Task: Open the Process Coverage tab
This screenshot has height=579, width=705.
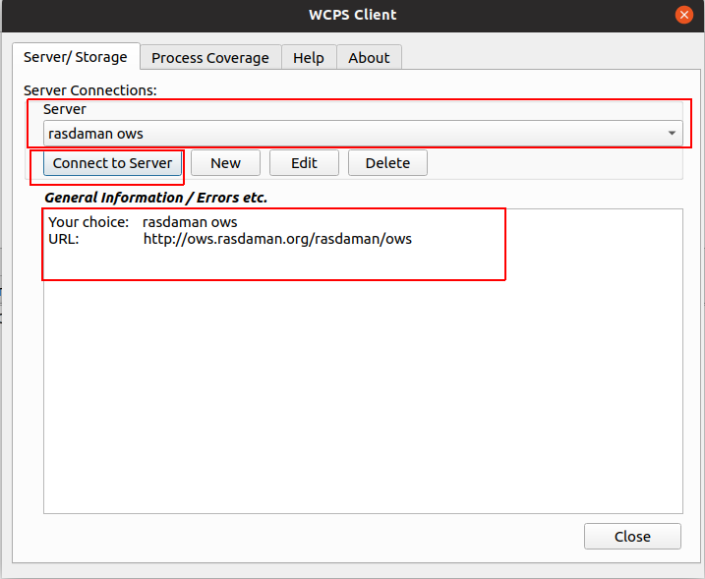Action: coord(210,58)
